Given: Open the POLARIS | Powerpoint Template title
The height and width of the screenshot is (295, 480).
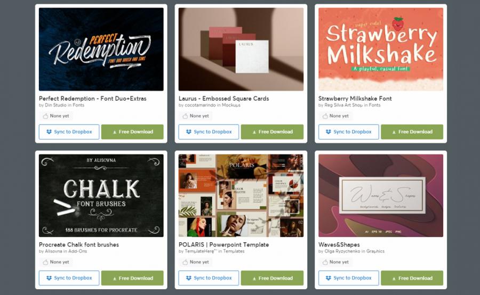Looking at the screenshot, I should click(224, 244).
